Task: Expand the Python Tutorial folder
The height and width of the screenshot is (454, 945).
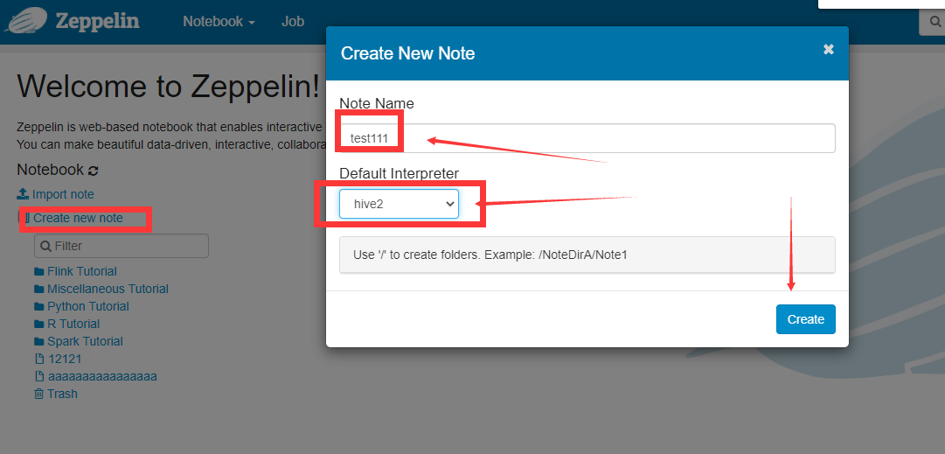Action: point(88,306)
